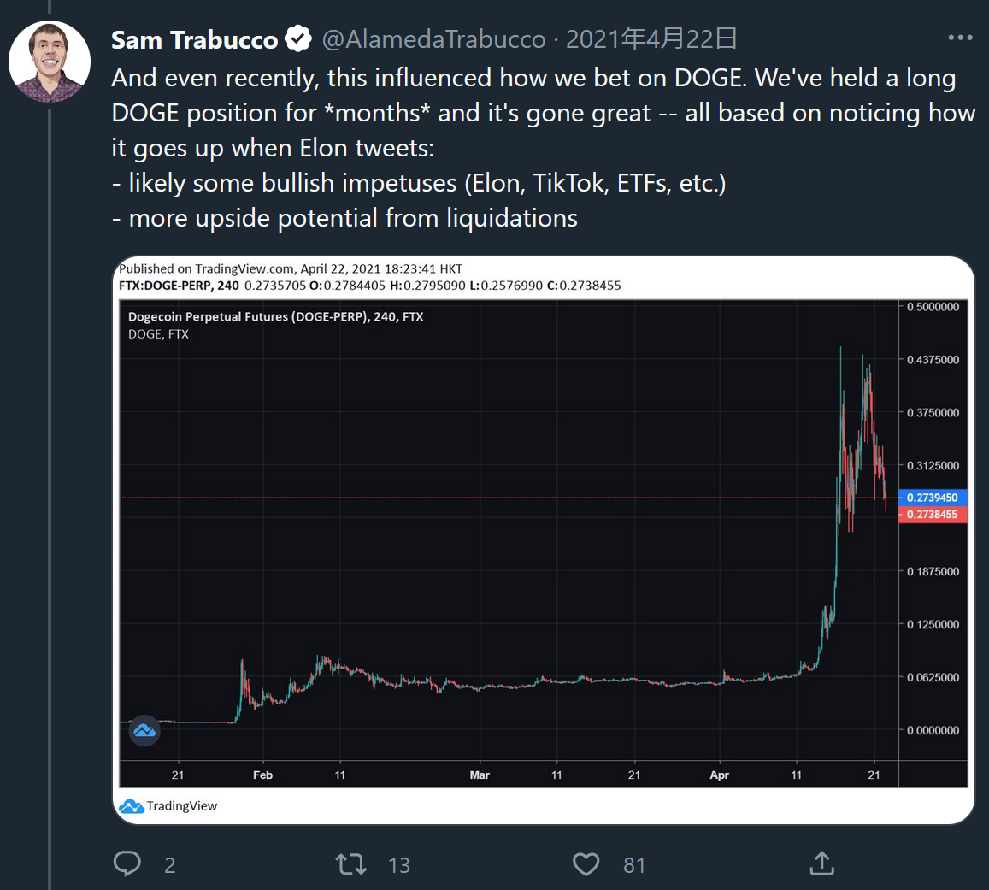
Task: Click the reply count 2
Action: coord(170,865)
